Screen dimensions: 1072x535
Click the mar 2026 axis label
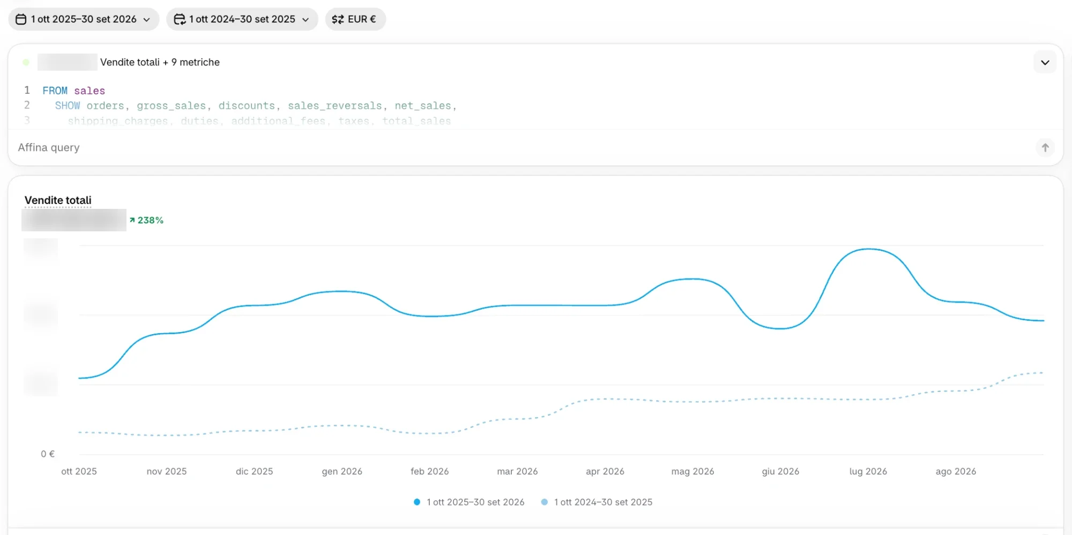click(x=517, y=471)
